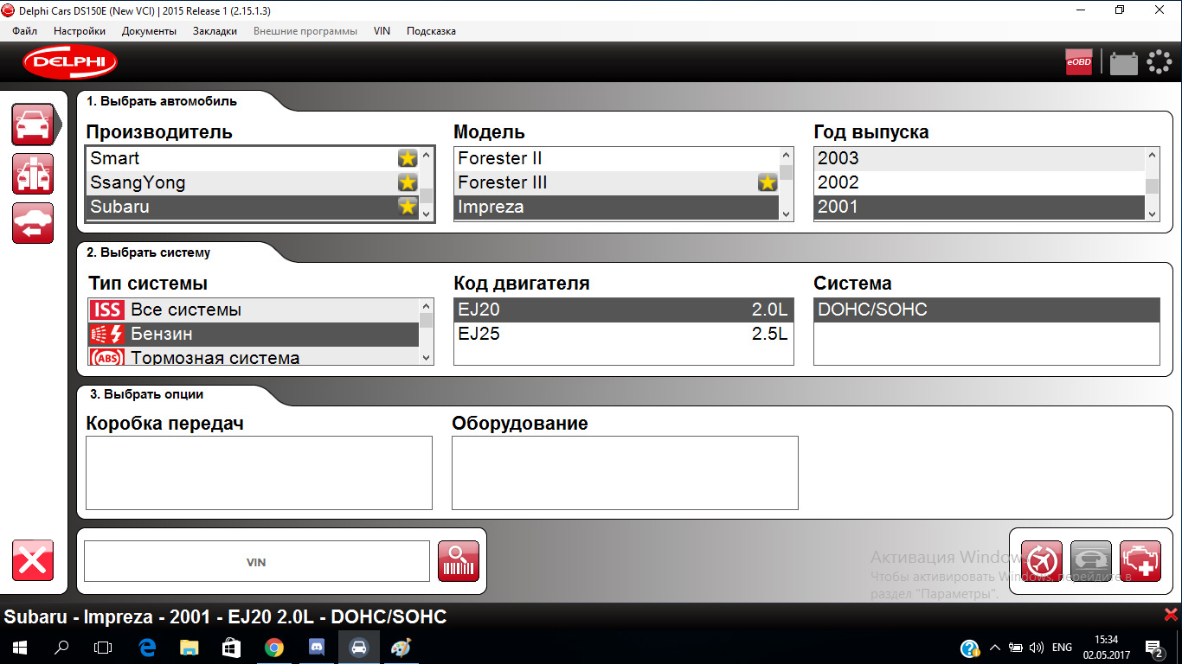1182x664 pixels.
Task: Click manufacturer list scroll up arrow
Action: pos(427,156)
